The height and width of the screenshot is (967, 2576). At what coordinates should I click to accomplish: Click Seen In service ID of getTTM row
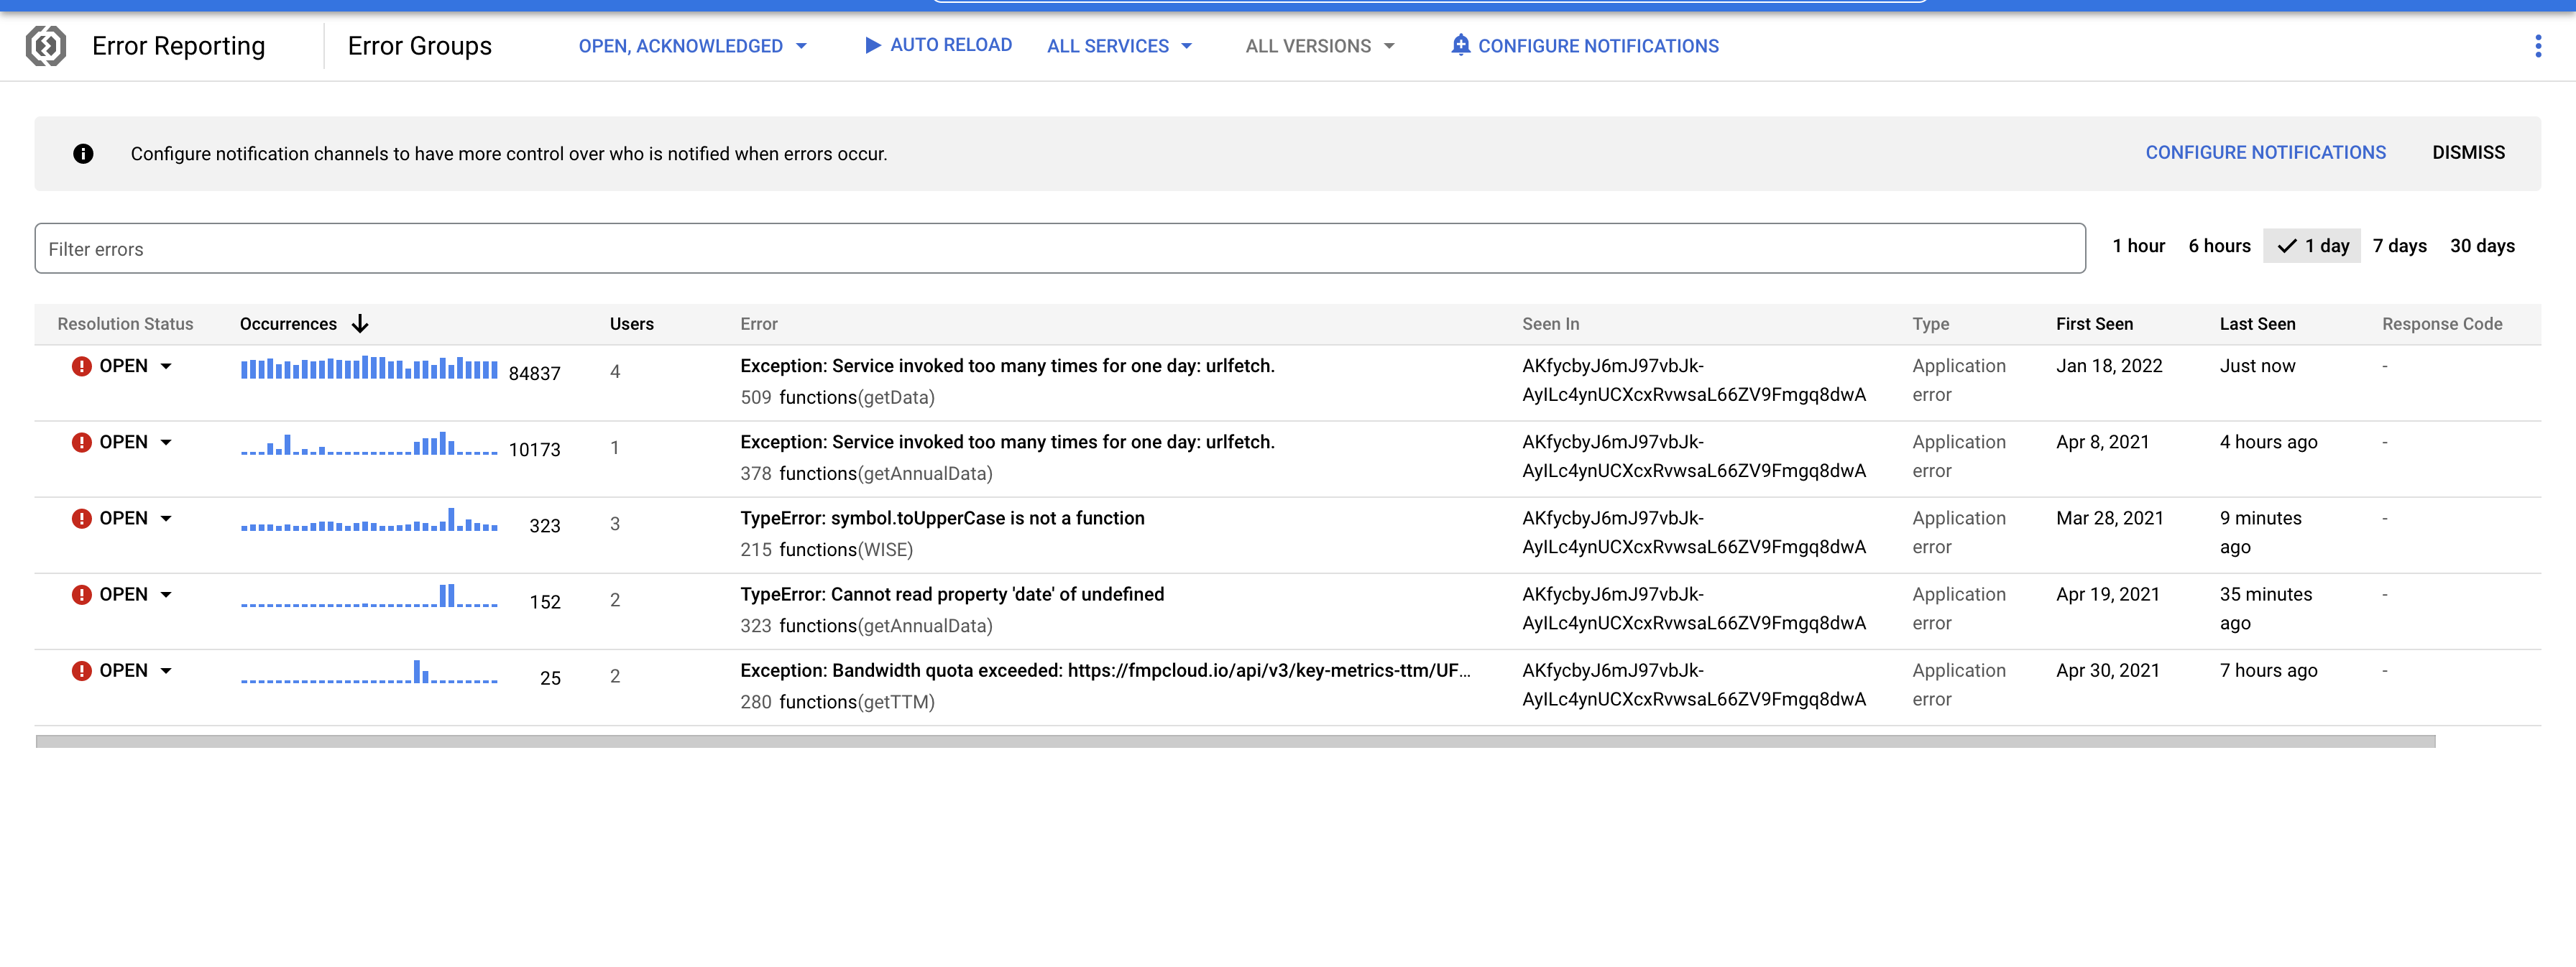point(1694,685)
